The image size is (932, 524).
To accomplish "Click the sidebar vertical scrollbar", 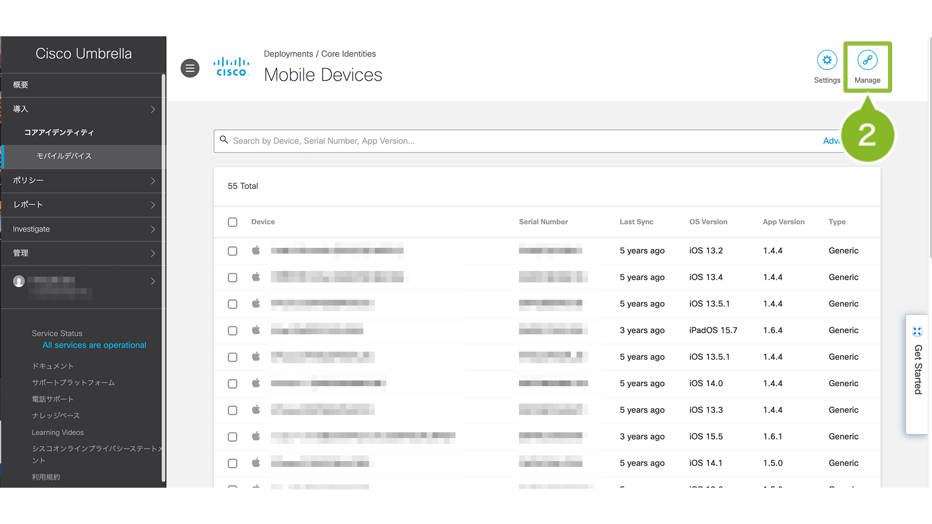I will tap(164, 278).
